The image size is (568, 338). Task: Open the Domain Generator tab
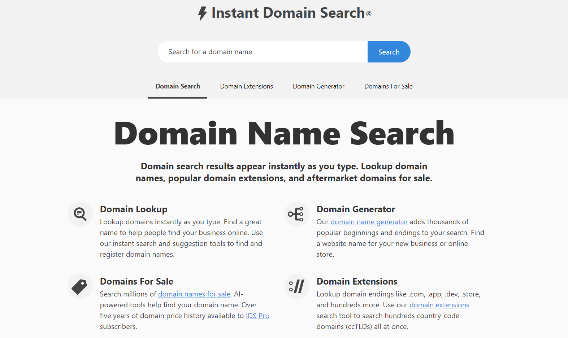coord(318,86)
